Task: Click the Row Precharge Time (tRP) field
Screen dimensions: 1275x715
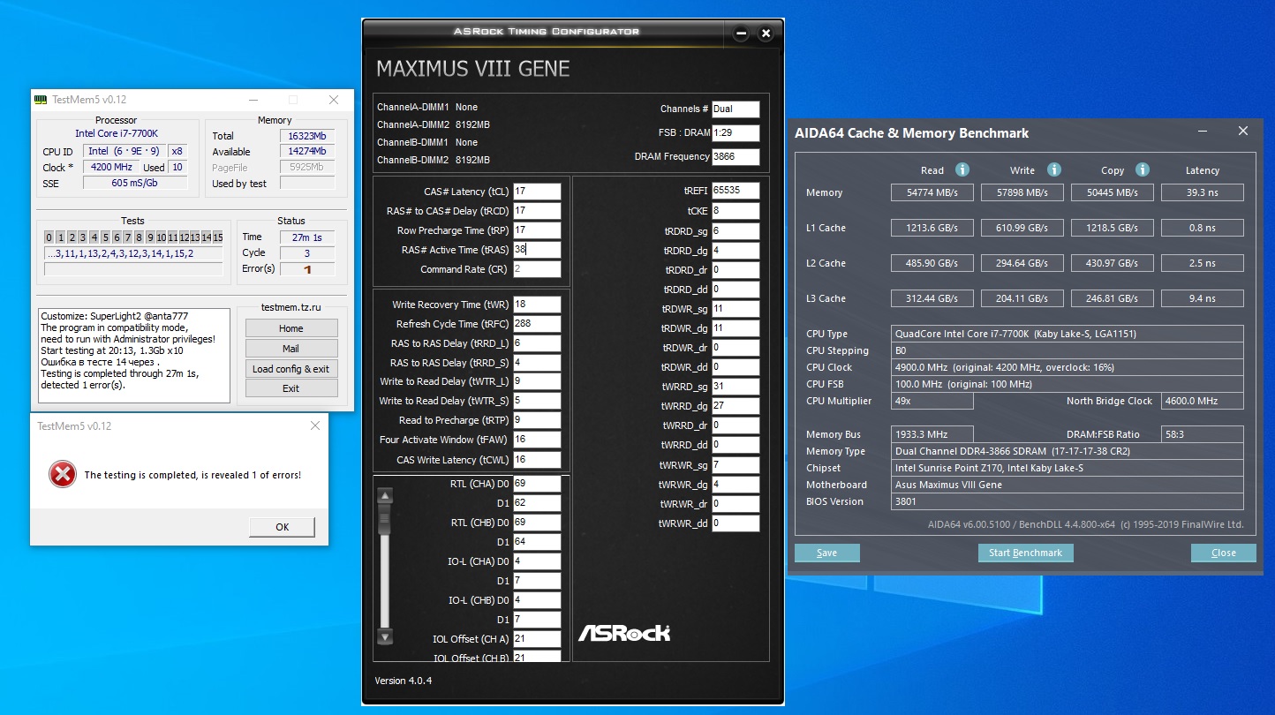Action: pyautogui.click(x=537, y=230)
